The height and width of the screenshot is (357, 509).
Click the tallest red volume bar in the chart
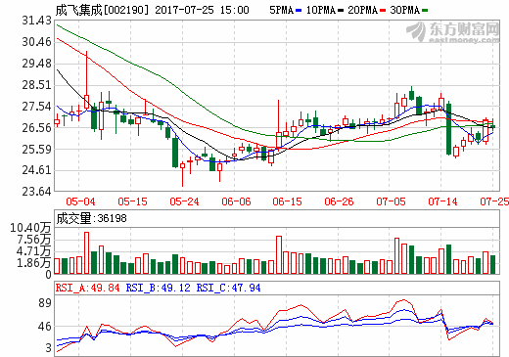86,253
